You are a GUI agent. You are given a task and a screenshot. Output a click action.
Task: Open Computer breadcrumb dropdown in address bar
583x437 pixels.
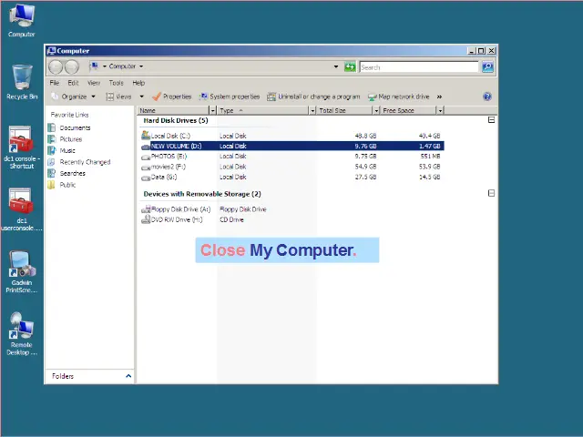(x=141, y=66)
